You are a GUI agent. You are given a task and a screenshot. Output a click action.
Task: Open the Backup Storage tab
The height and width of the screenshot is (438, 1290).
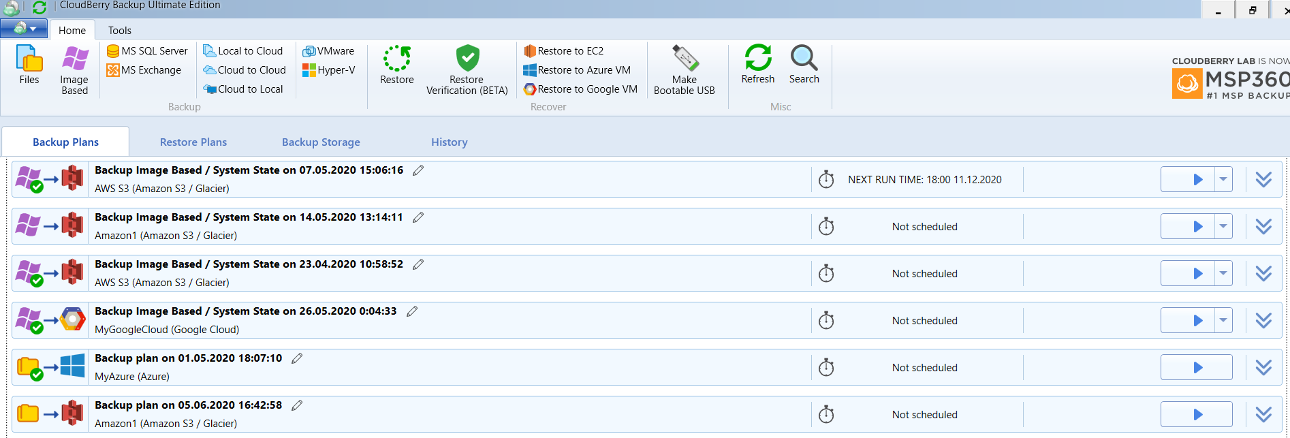[x=321, y=142]
